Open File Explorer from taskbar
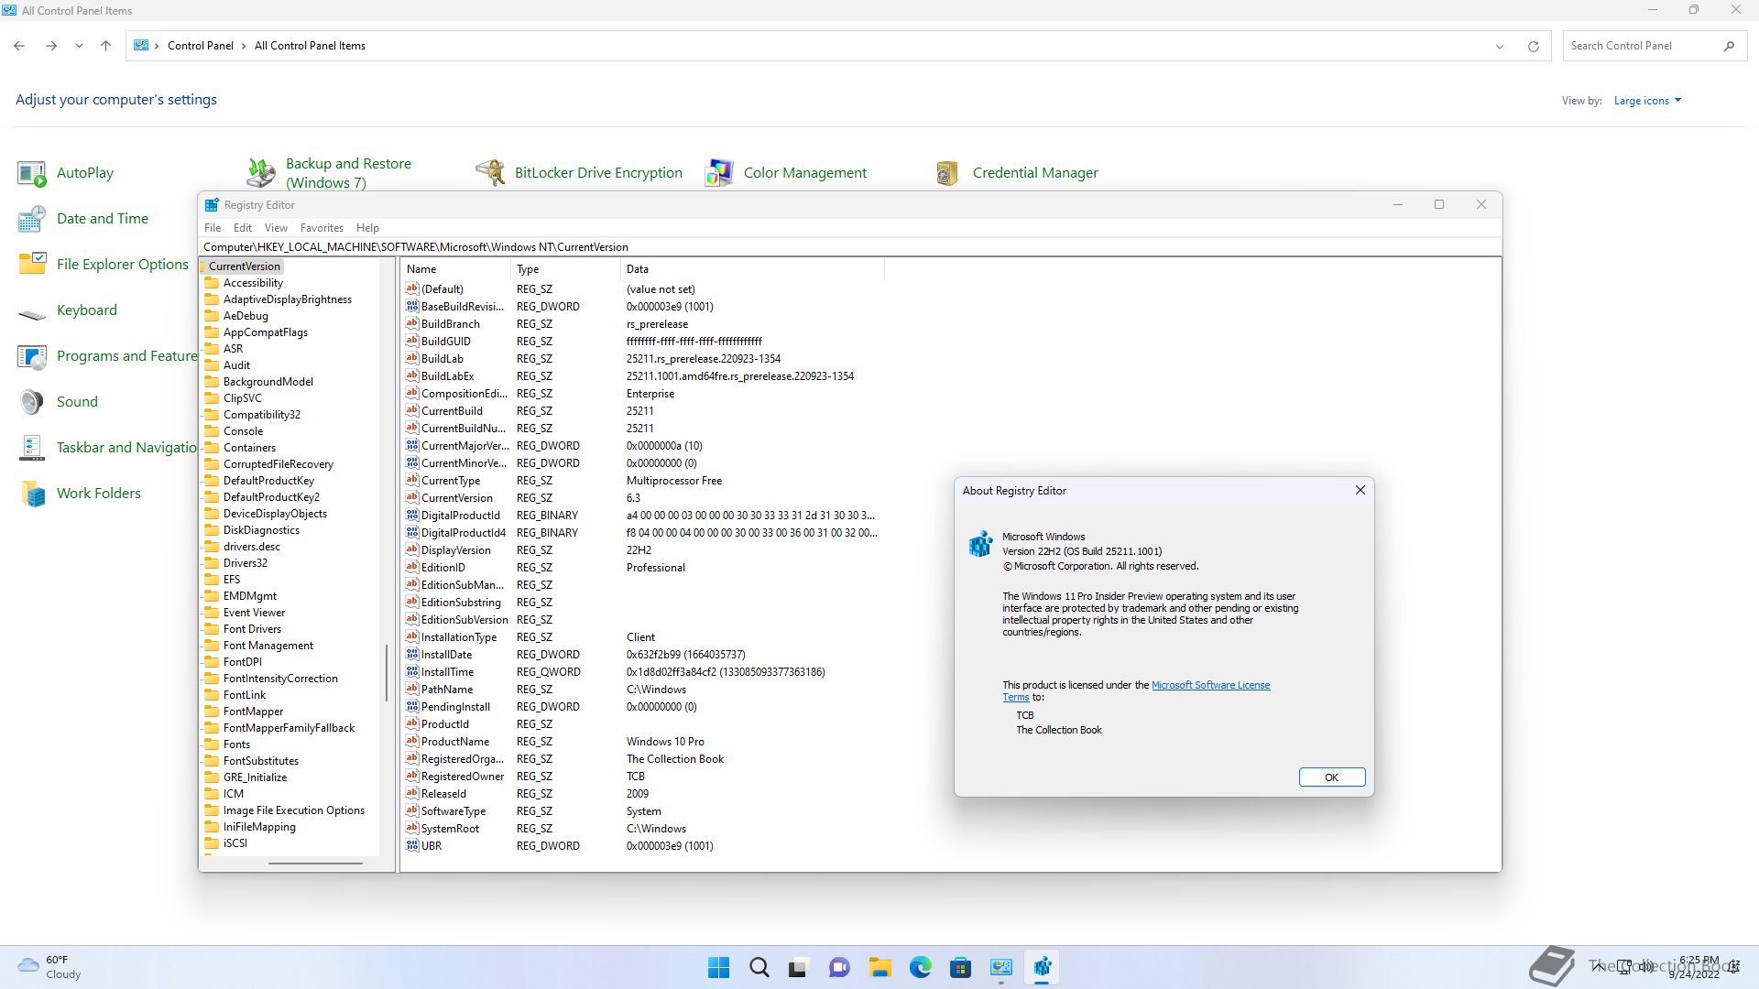 point(879,967)
